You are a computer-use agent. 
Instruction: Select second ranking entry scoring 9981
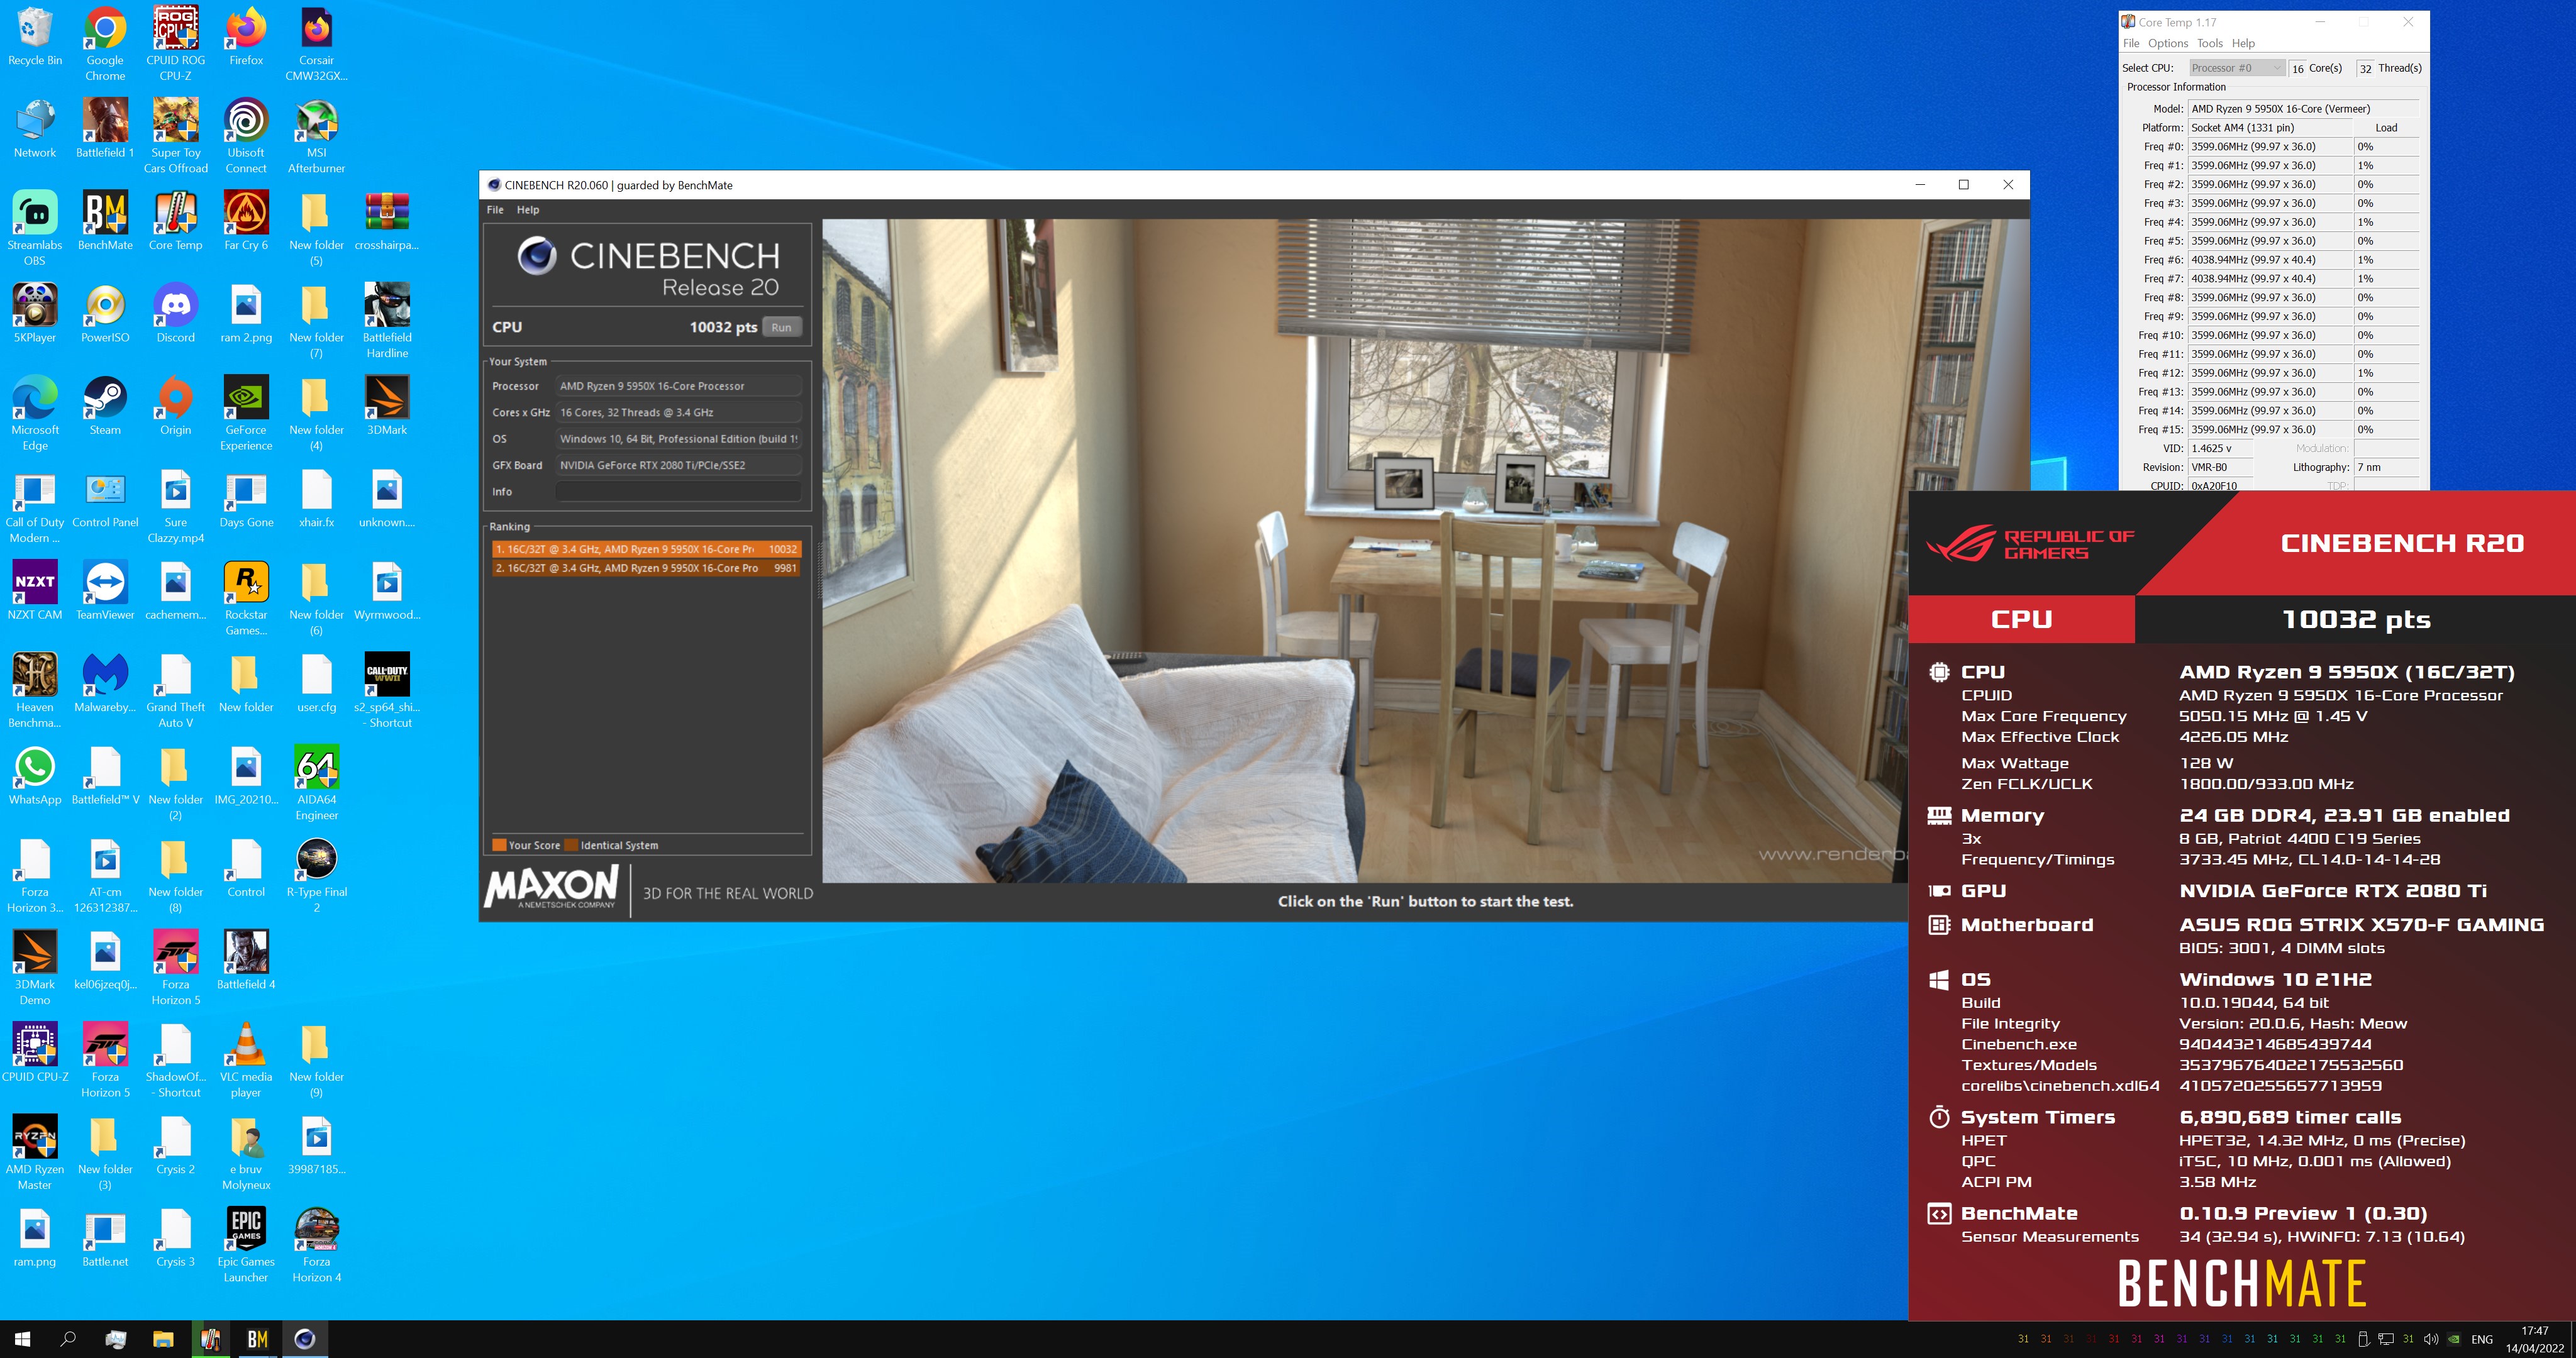pos(646,568)
